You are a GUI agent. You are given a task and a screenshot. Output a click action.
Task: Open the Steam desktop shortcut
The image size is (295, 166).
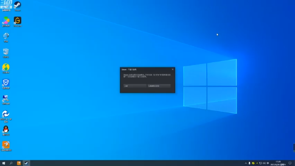(x=18, y=6)
